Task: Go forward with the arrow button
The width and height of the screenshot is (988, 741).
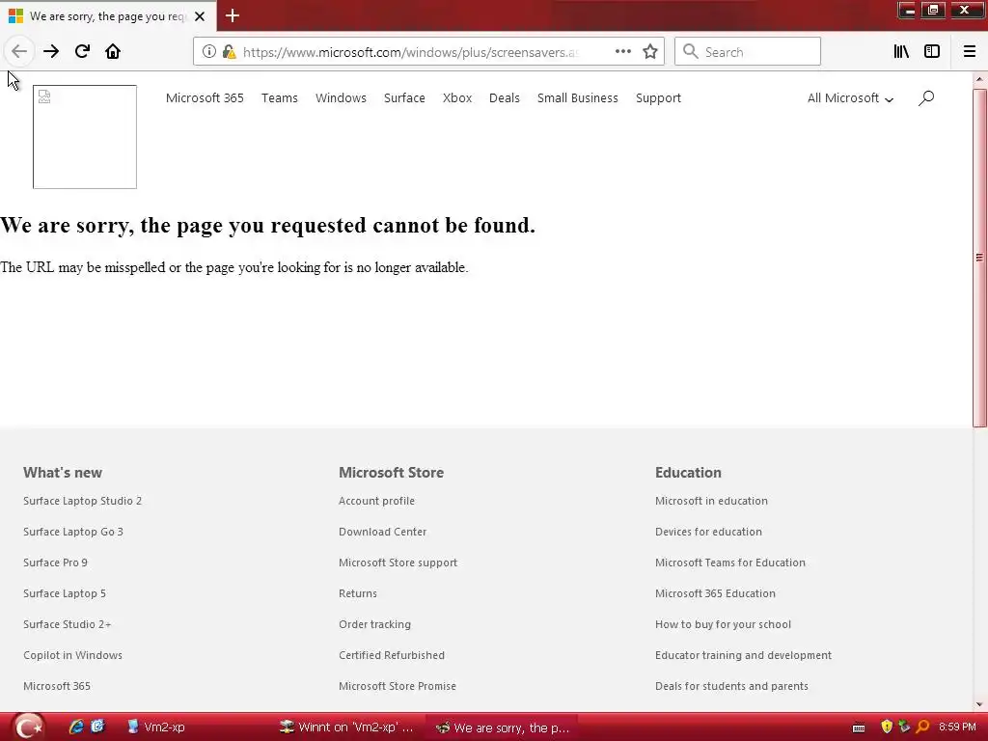Action: (x=51, y=52)
